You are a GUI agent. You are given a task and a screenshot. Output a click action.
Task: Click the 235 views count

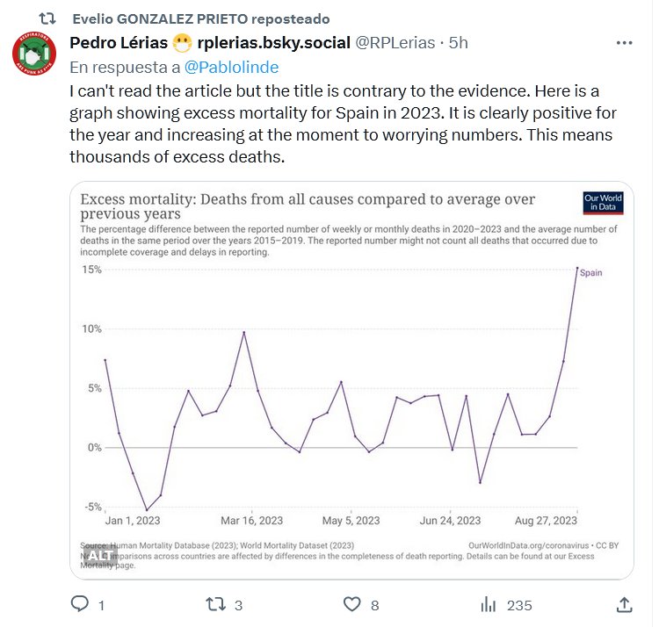520,604
